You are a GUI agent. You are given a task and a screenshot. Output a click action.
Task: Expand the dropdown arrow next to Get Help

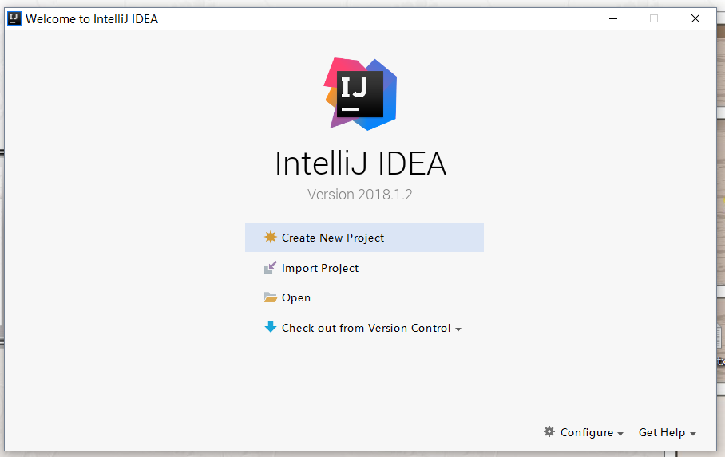click(x=692, y=434)
